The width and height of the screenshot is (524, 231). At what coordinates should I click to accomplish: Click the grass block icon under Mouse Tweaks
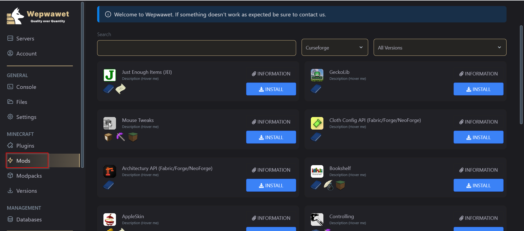[x=133, y=137]
